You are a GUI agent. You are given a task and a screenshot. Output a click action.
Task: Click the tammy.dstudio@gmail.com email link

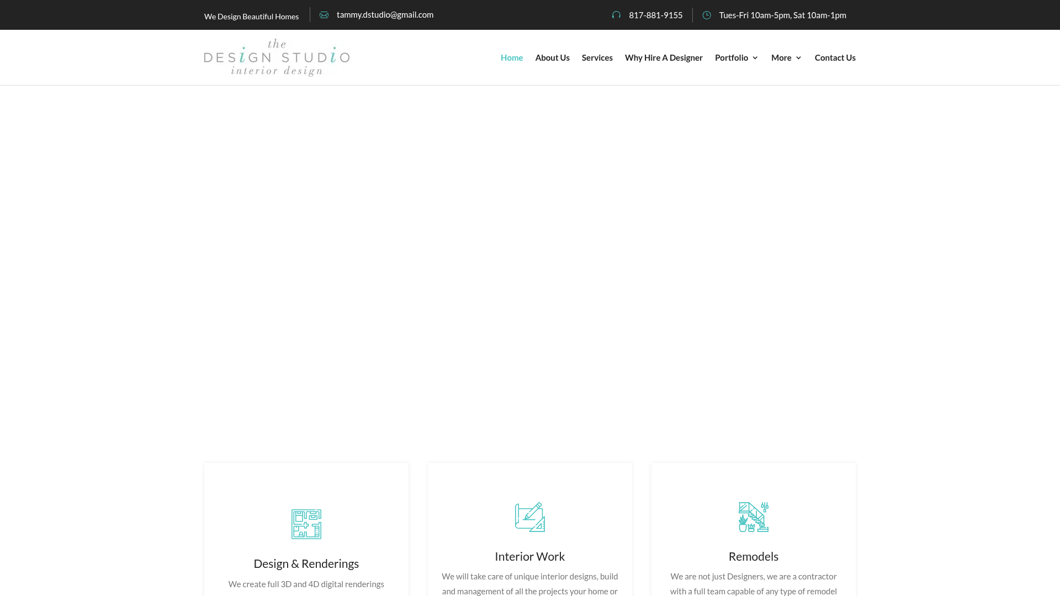coord(385,14)
